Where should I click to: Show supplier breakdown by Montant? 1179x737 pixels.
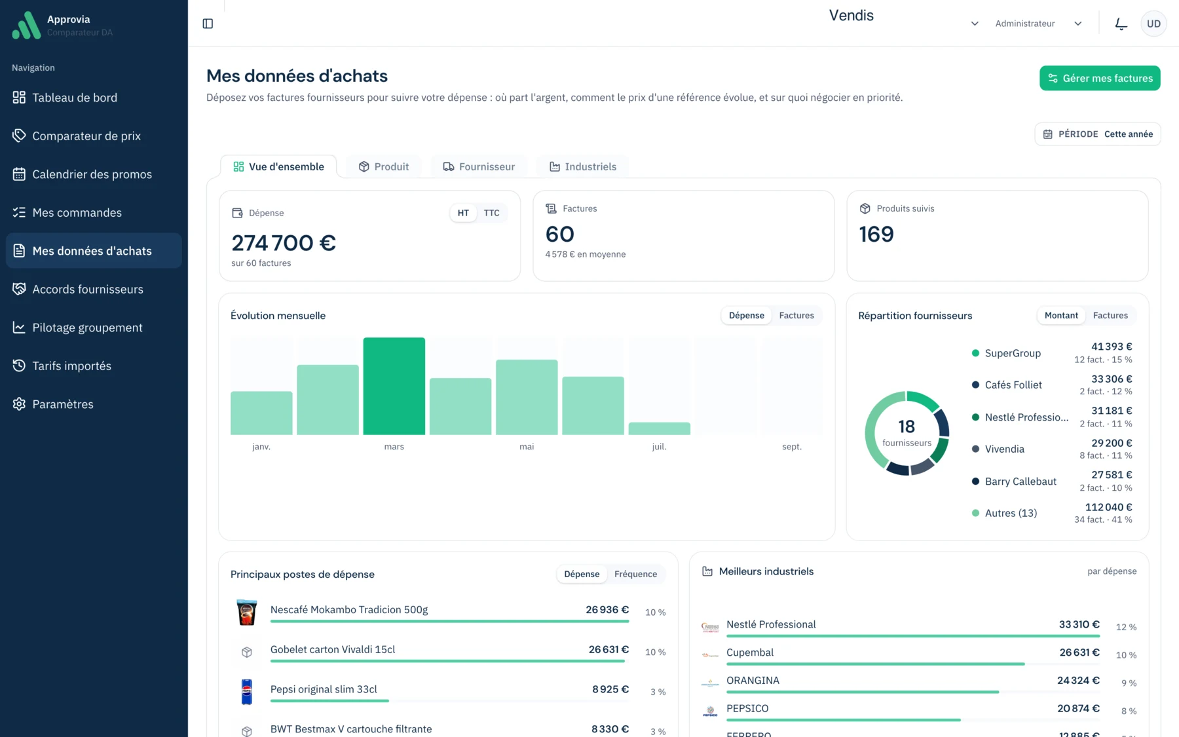click(x=1061, y=316)
